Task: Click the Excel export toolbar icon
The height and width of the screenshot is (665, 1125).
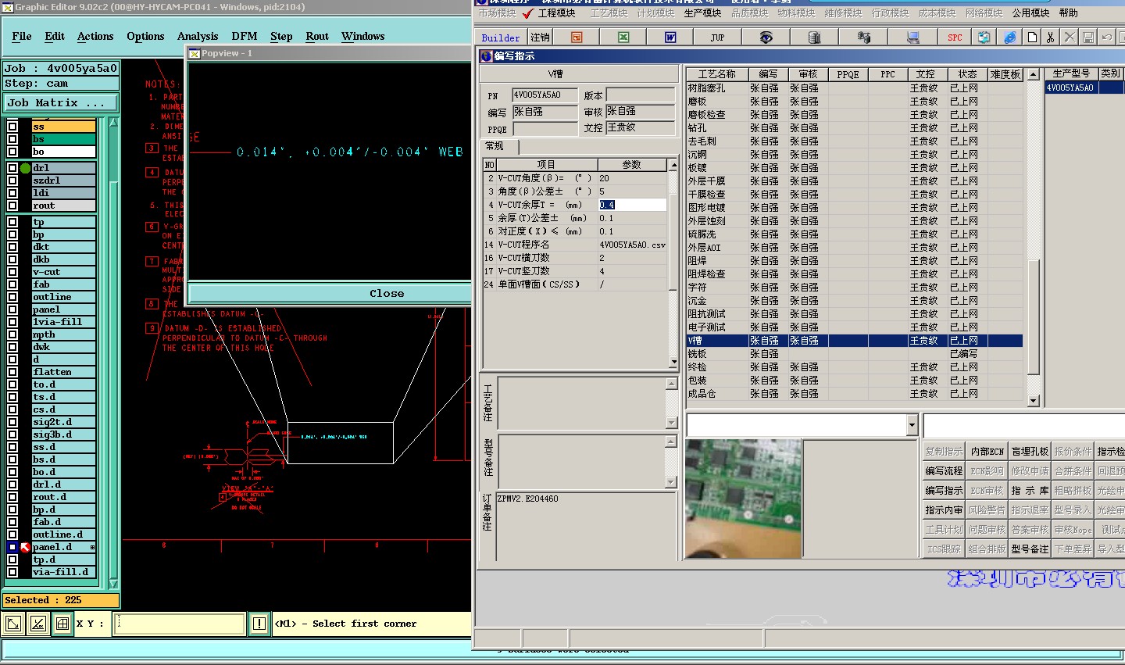Action: pyautogui.click(x=623, y=38)
